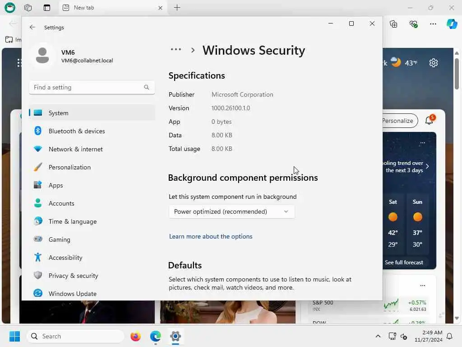Advance the weather trend arrow

(428, 166)
